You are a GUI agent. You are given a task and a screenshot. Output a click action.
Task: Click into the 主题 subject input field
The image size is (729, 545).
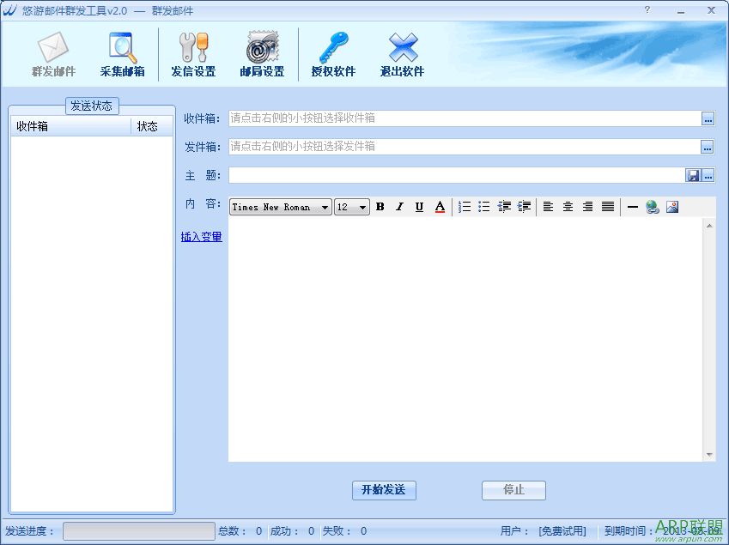[x=455, y=175]
